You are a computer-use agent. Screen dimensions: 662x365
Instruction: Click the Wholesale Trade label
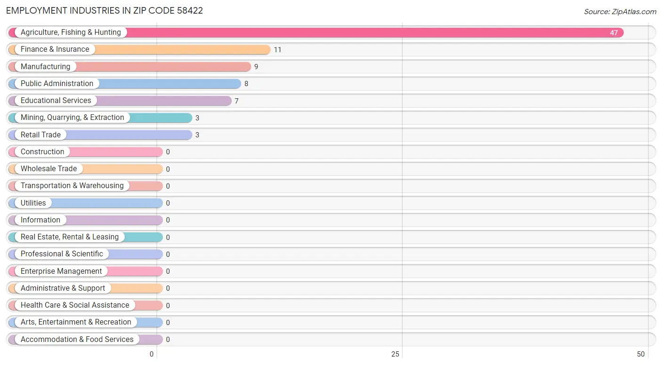(x=48, y=168)
